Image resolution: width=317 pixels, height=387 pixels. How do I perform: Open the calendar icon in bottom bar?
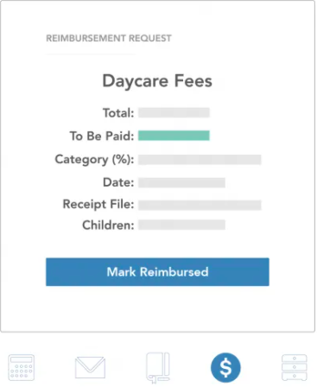22,368
